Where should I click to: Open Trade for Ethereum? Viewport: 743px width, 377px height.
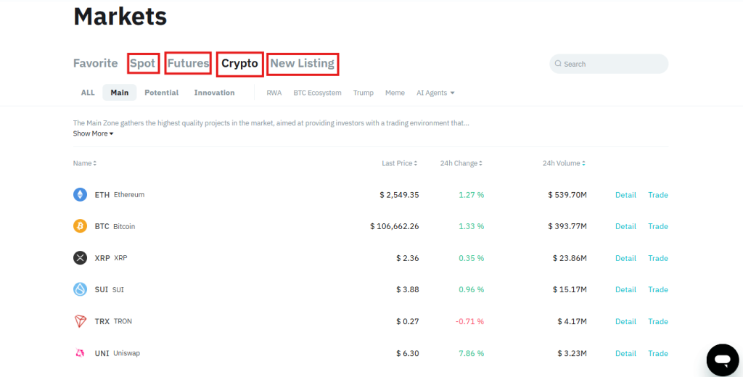click(x=657, y=194)
